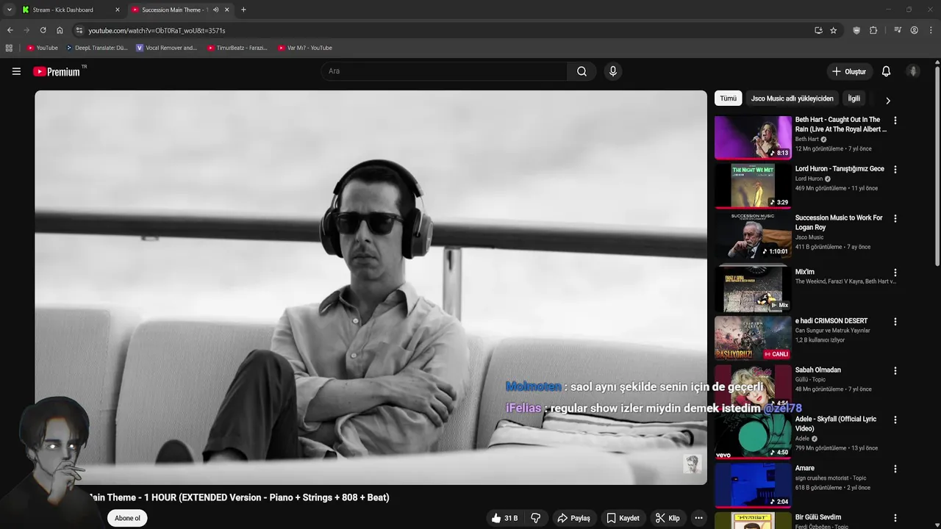The width and height of the screenshot is (941, 529).
Task: Go back in browser history
Action: tap(10, 30)
